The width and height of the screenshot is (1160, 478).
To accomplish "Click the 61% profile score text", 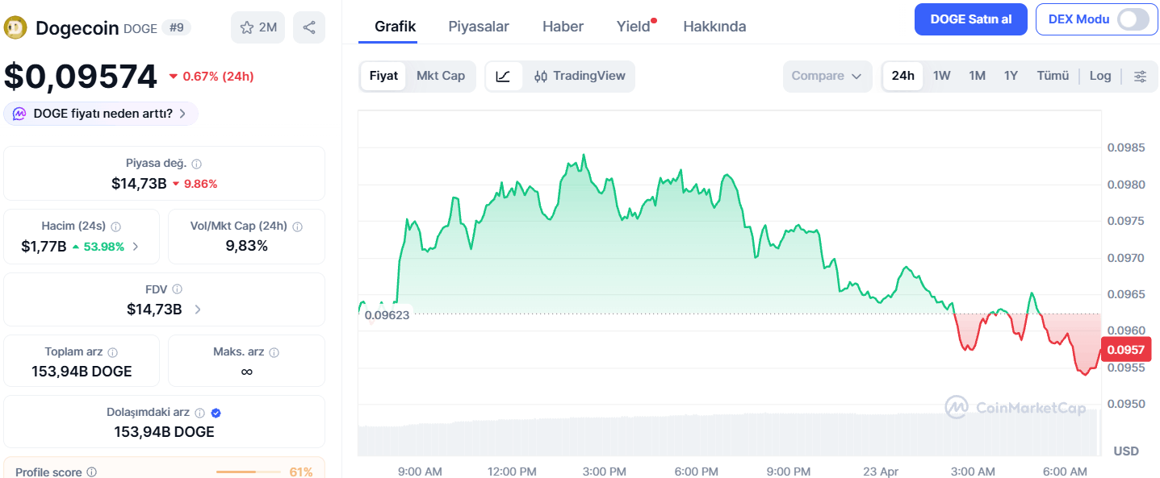I will pyautogui.click(x=301, y=472).
